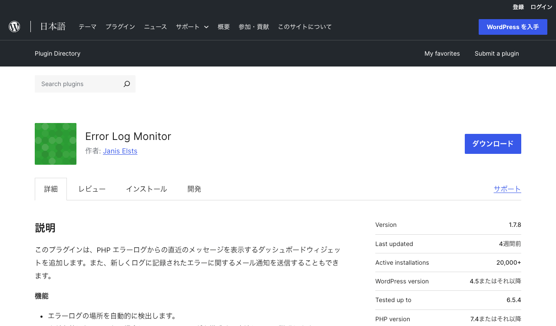Image resolution: width=556 pixels, height=326 pixels.
Task: Click the エラーログの場所を自動的に検出します list item
Action: (x=112, y=316)
